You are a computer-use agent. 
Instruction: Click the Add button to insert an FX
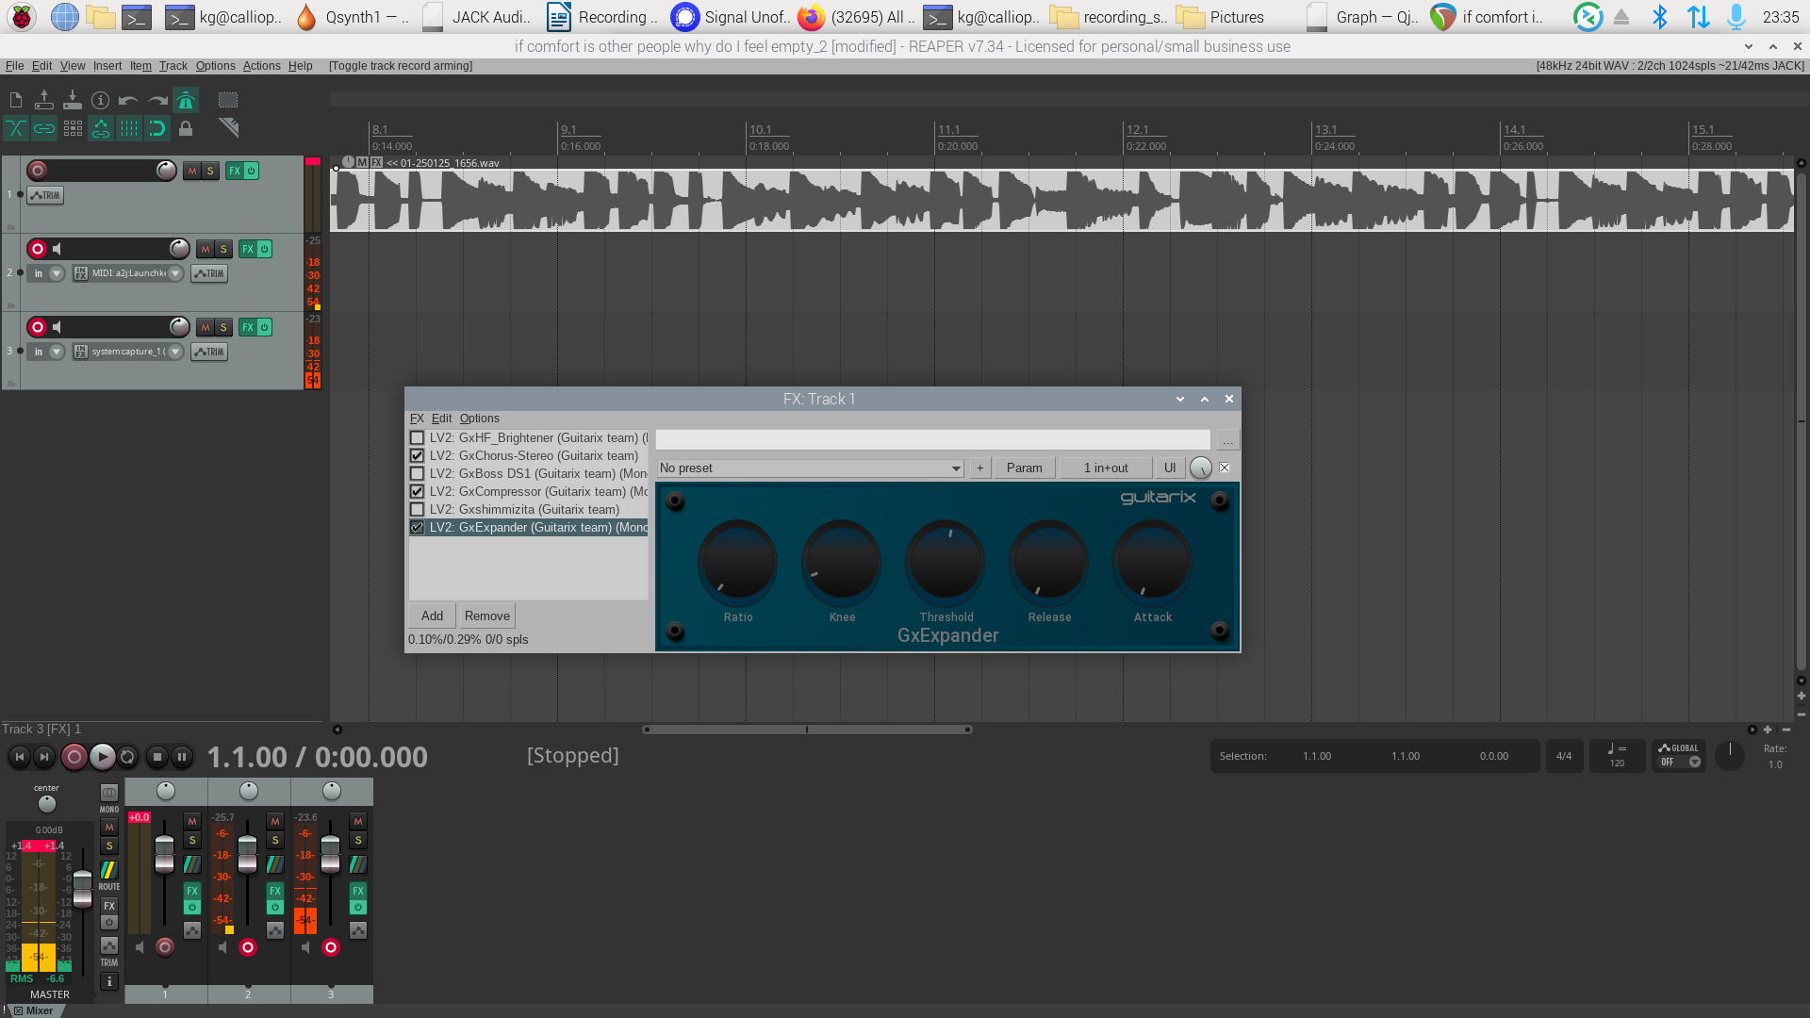tap(431, 616)
